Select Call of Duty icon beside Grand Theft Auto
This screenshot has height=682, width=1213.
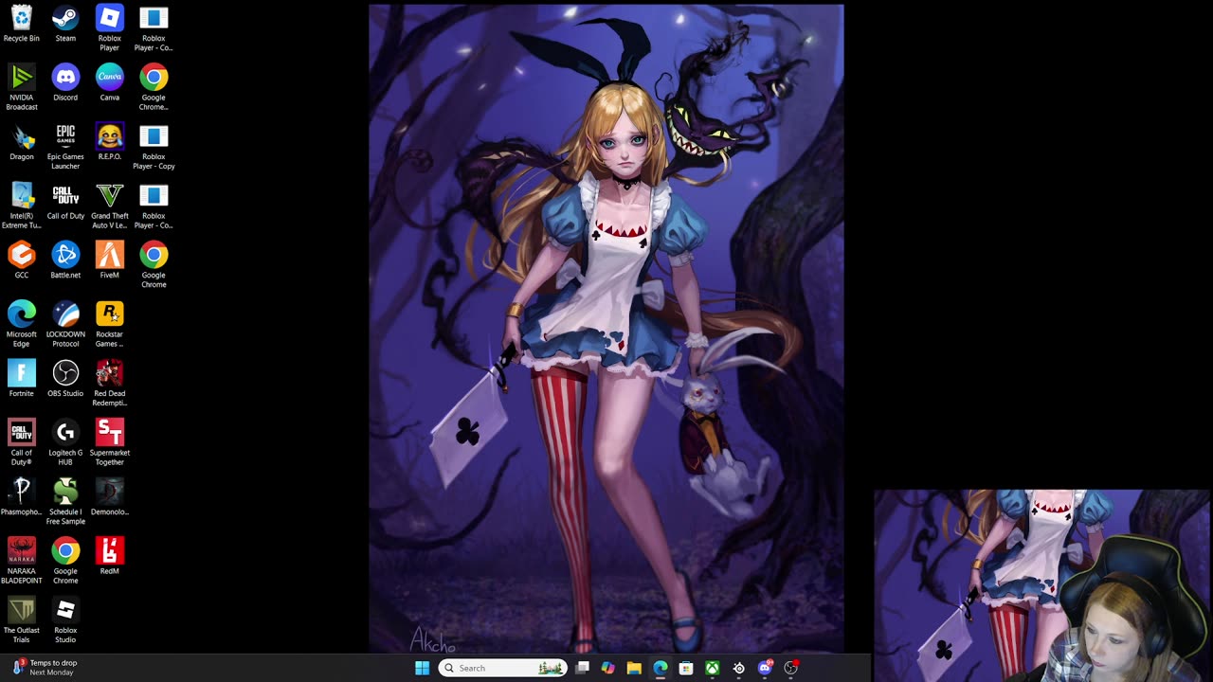pos(65,202)
